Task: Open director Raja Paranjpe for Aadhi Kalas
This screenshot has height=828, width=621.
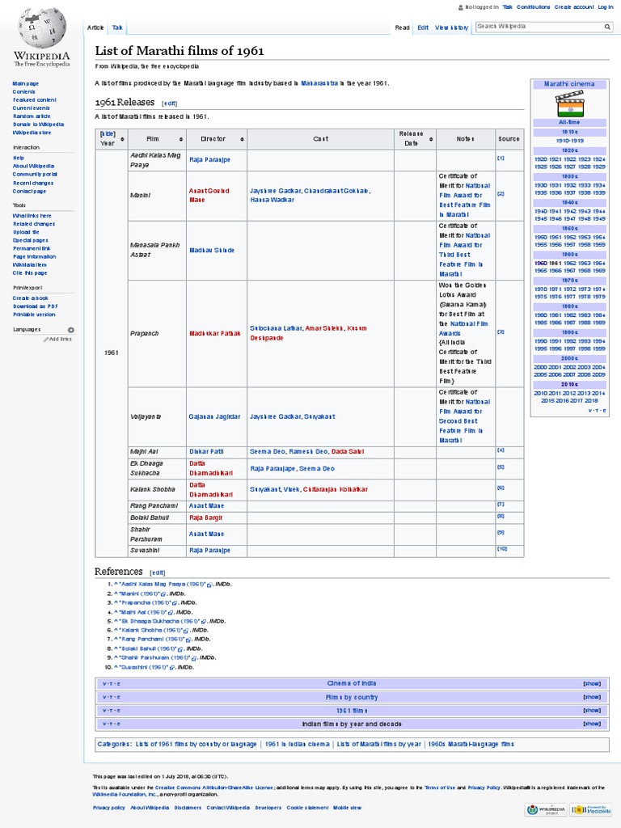Action: pyautogui.click(x=209, y=159)
